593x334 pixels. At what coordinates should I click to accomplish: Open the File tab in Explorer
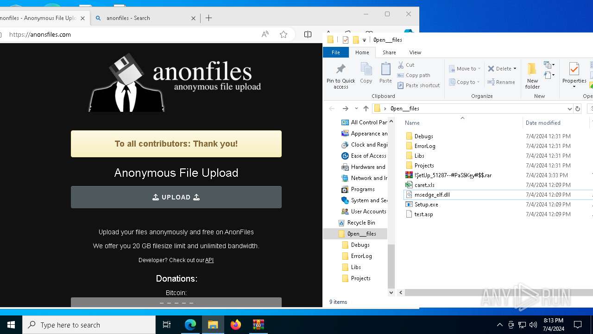[336, 52]
